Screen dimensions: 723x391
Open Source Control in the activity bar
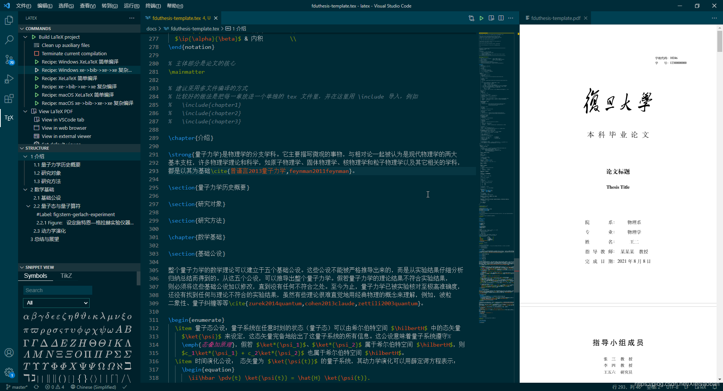(9, 59)
